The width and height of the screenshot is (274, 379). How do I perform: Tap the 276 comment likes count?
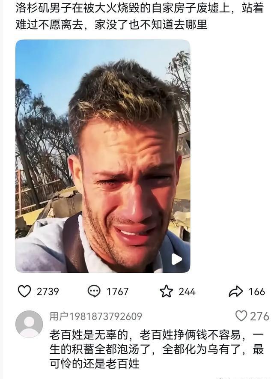click(x=259, y=316)
